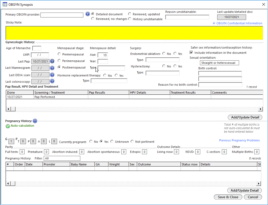Click the info icon beside Primary OBGYN provider

point(87,14)
